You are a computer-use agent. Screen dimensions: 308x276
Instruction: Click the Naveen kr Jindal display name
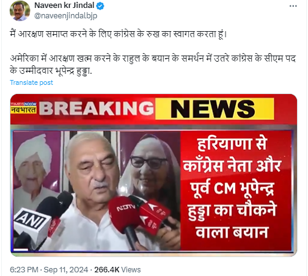[64, 5]
